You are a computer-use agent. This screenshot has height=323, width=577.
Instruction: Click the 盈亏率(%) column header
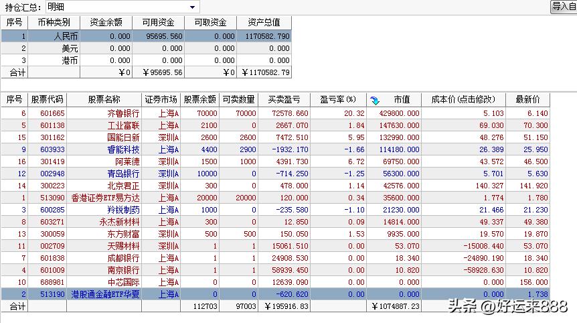(x=338, y=99)
